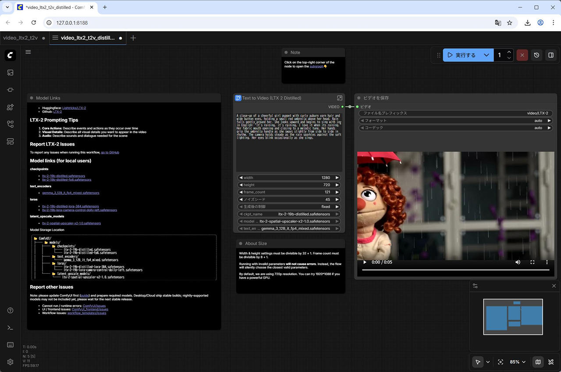This screenshot has width=561, height=372.
Task: Expand the run button dropdown arrow
Action: 486,55
